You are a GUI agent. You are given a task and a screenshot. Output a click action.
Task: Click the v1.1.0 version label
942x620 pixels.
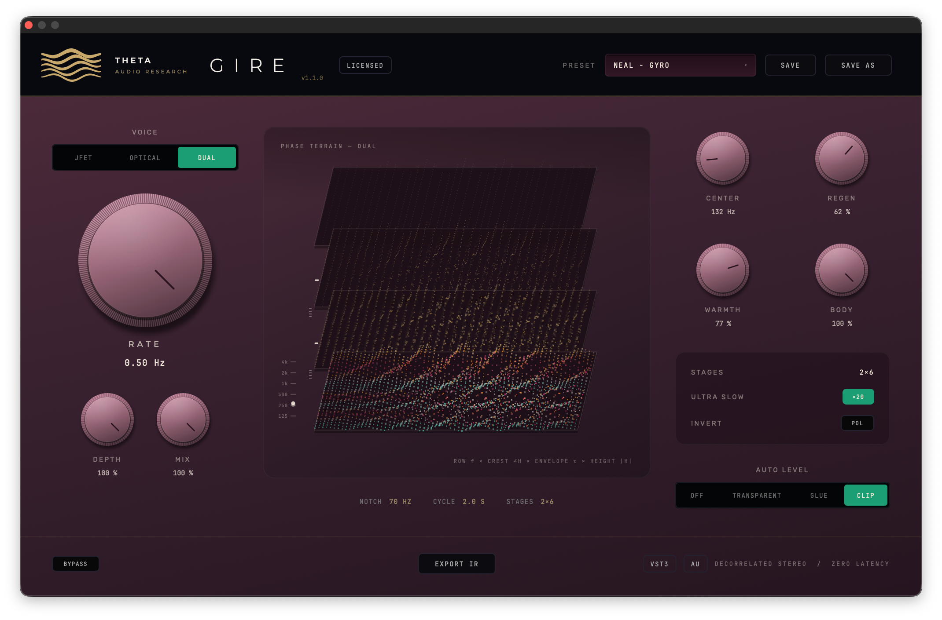click(x=312, y=78)
